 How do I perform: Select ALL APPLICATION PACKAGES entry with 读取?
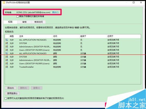73,53
